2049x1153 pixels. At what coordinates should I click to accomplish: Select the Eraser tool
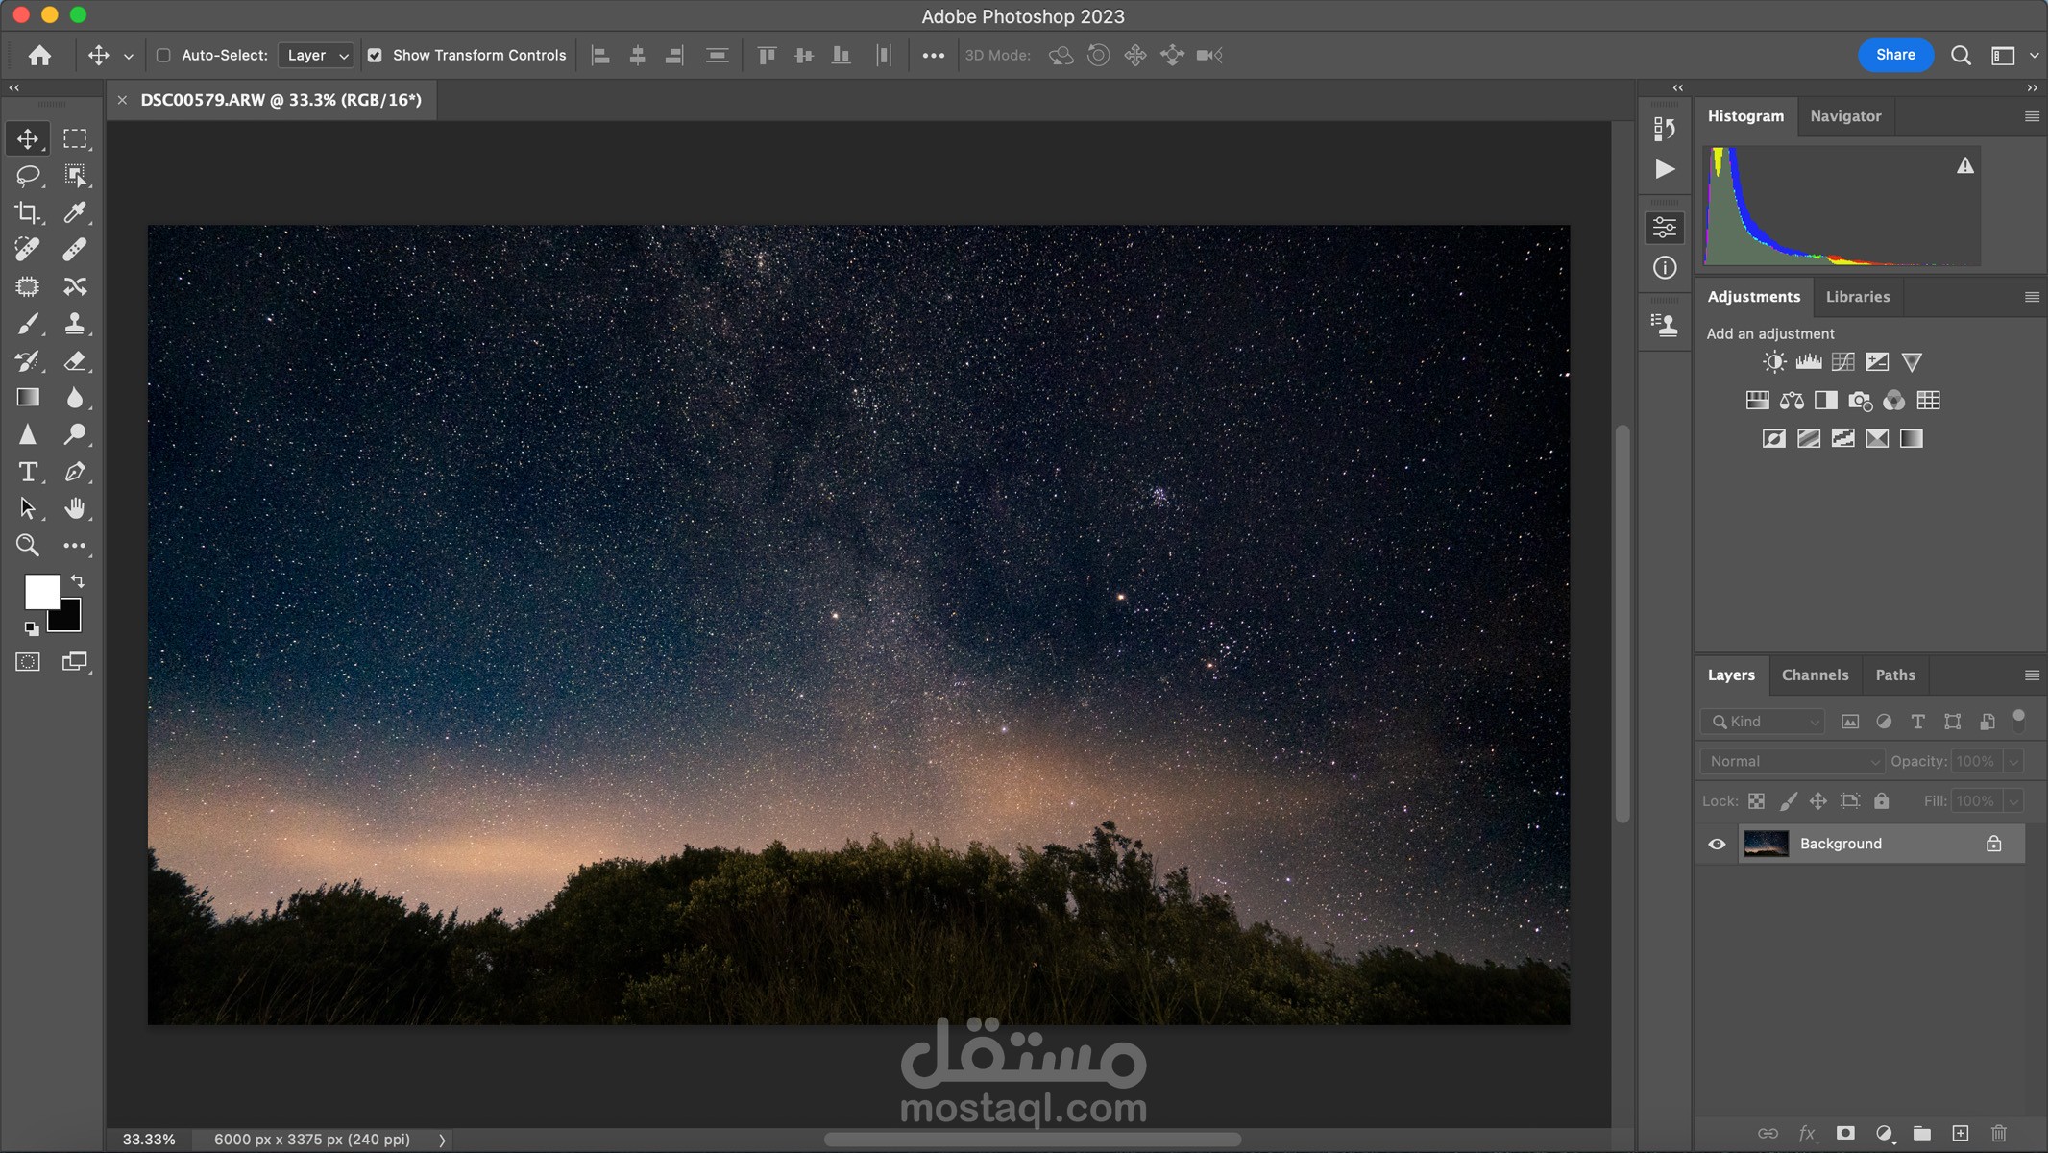pyautogui.click(x=75, y=361)
